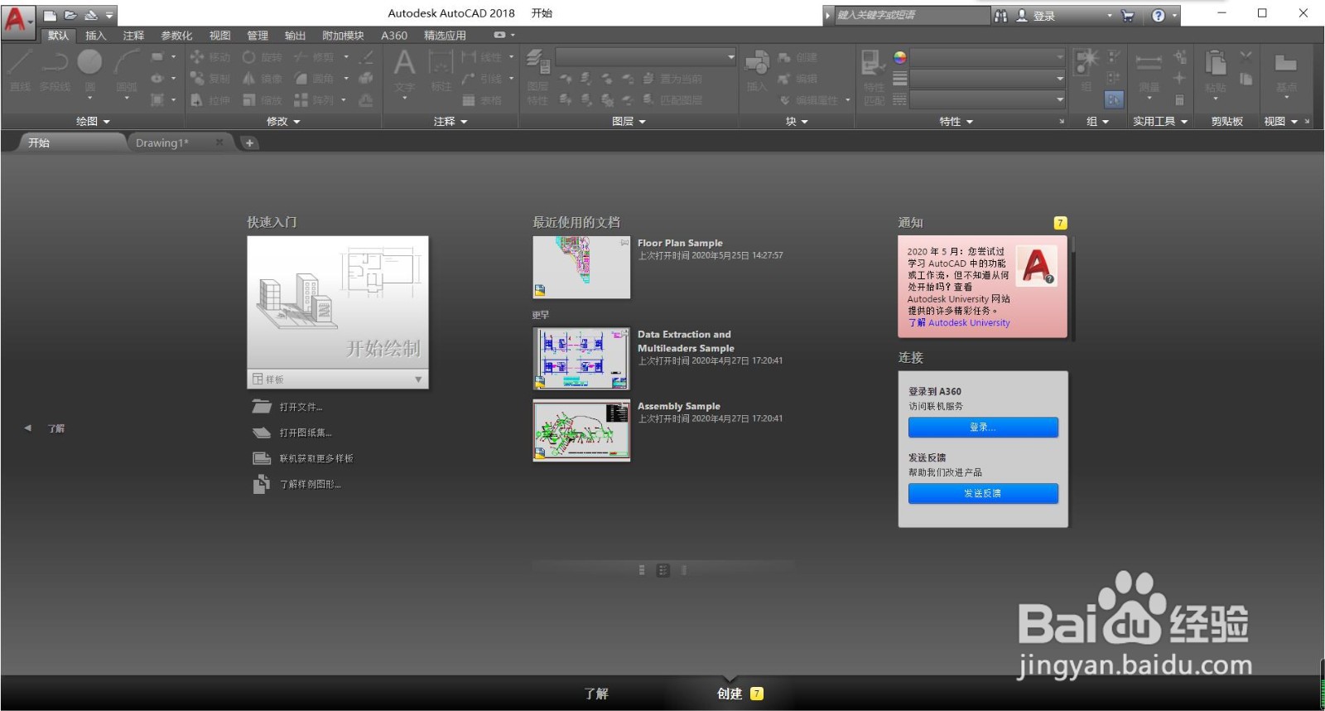
Task: Click the blue 发送反馈 button
Action: 983,493
